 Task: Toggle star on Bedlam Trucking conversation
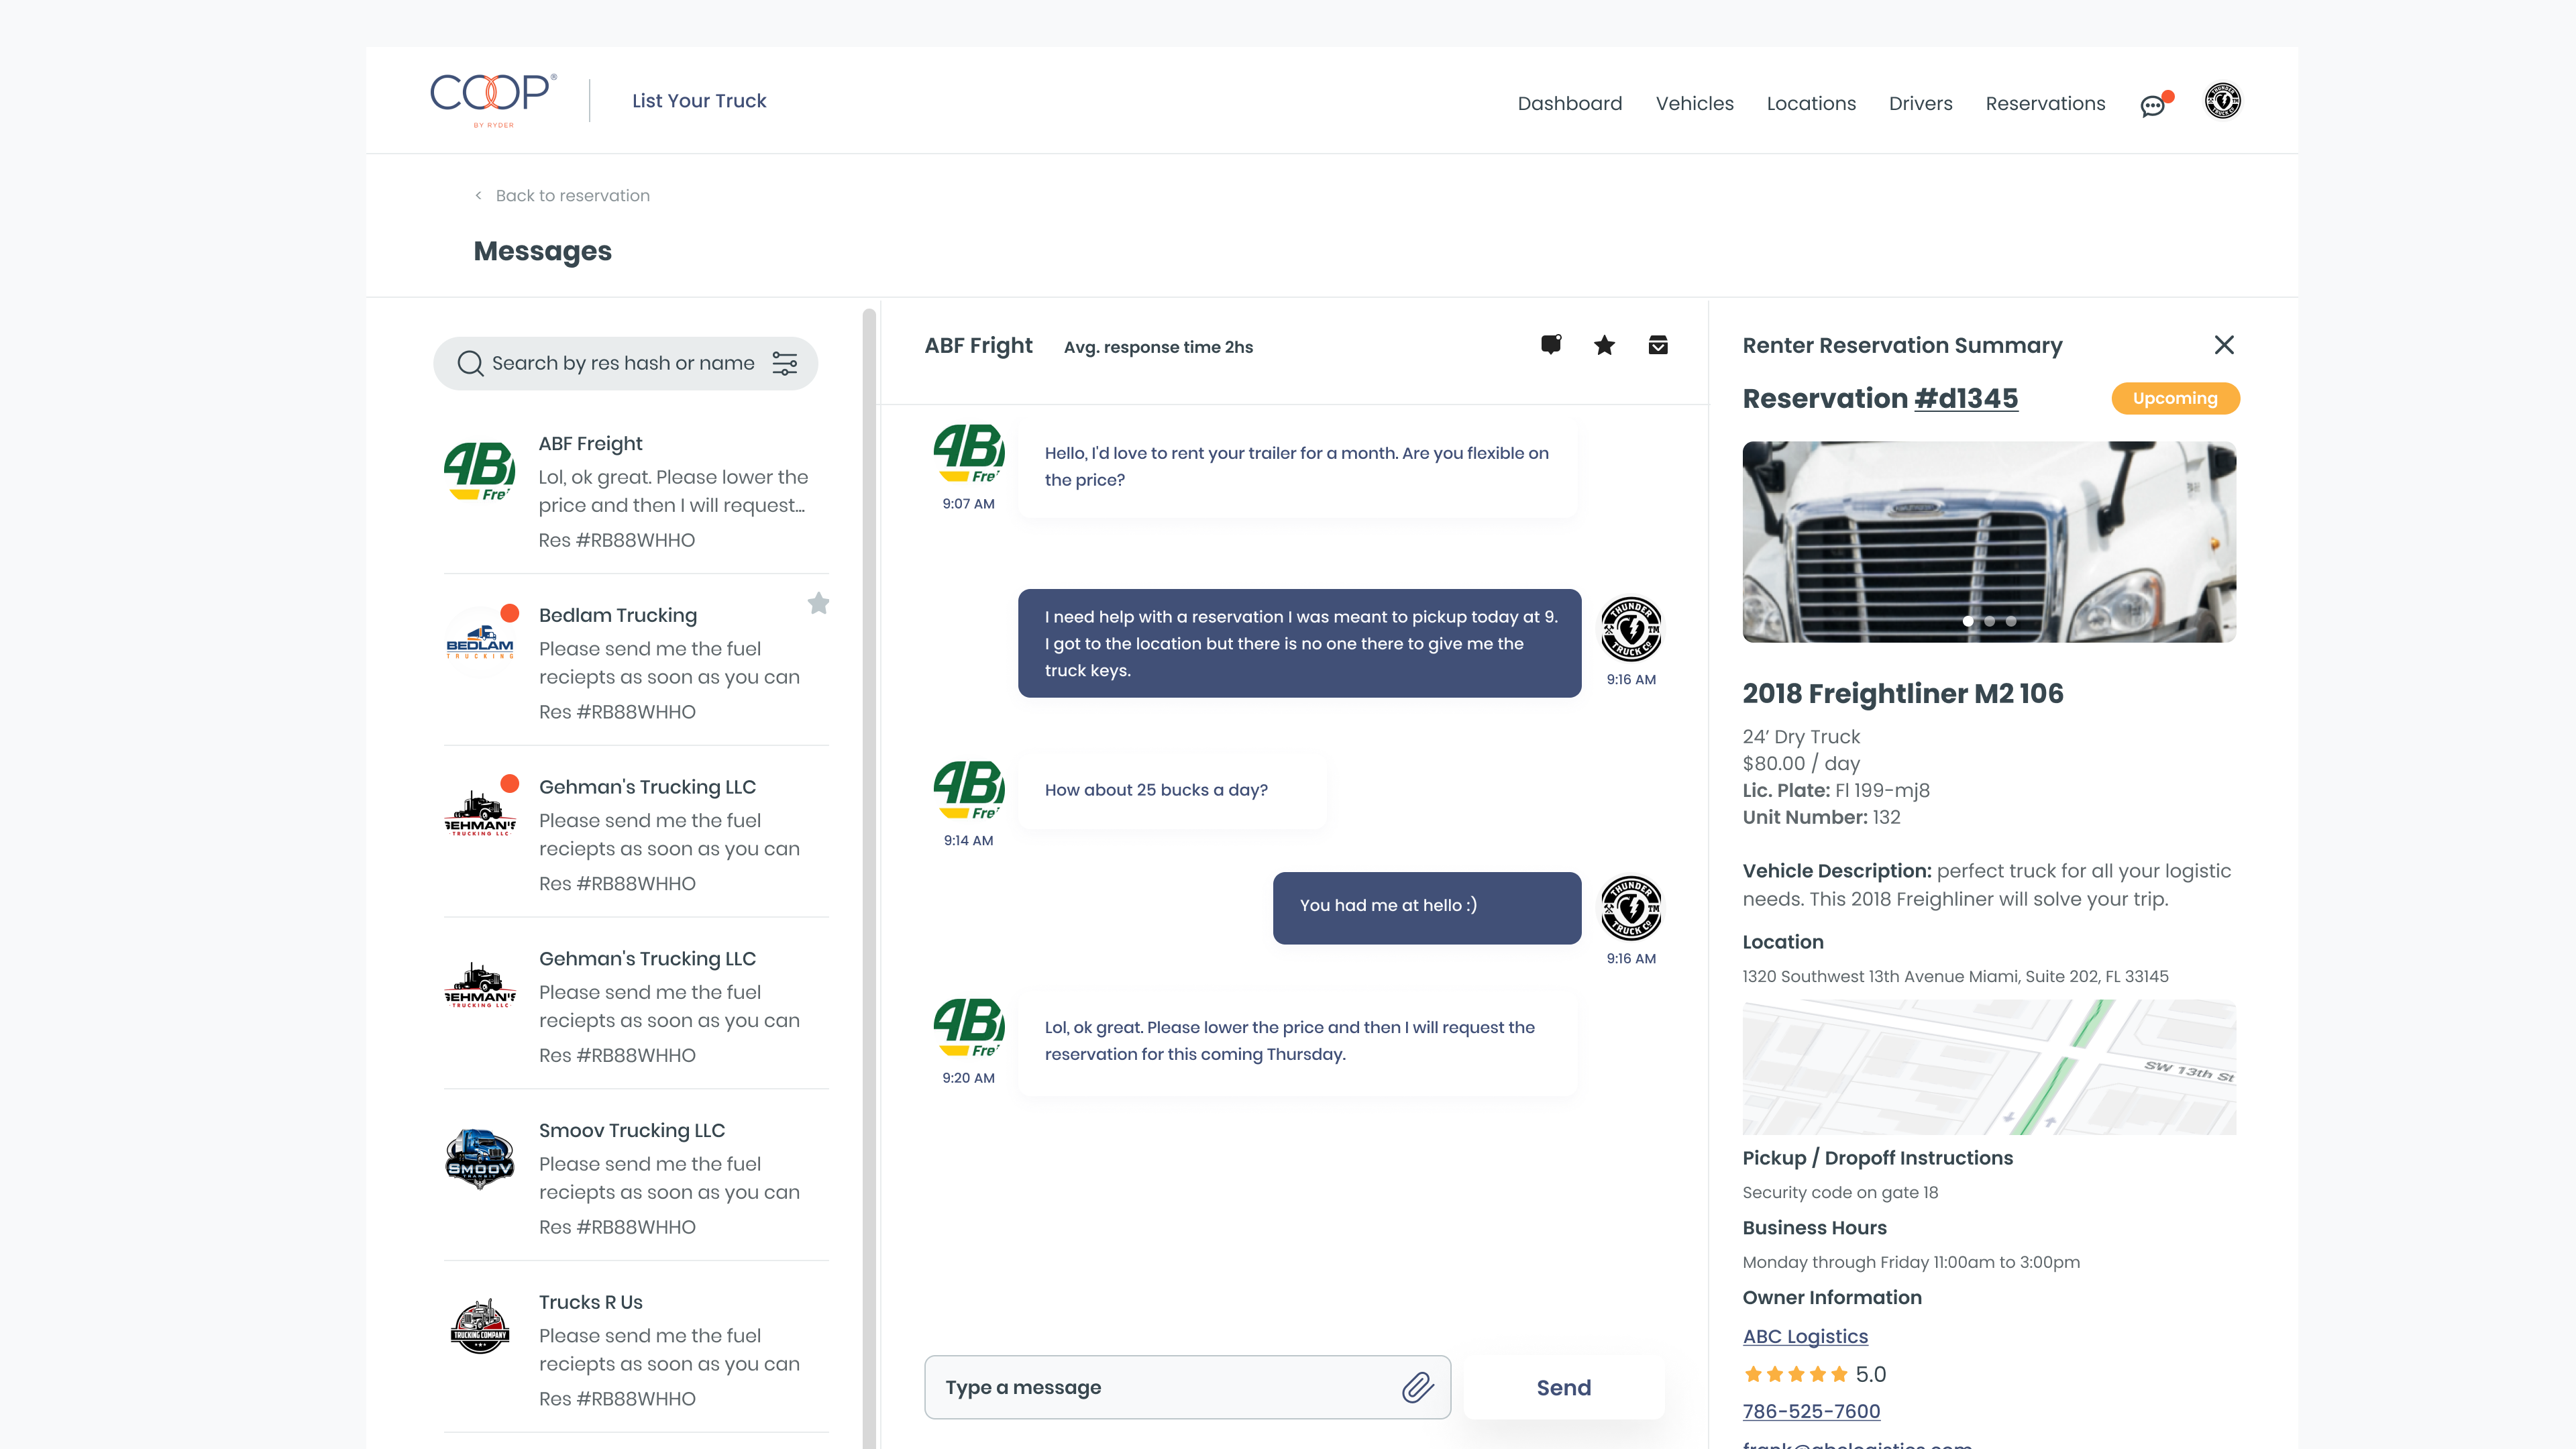(x=818, y=603)
